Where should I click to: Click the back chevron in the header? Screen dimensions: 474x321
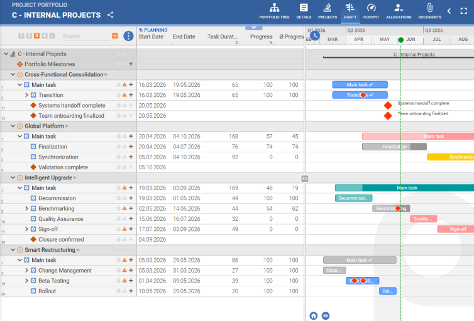[449, 11]
